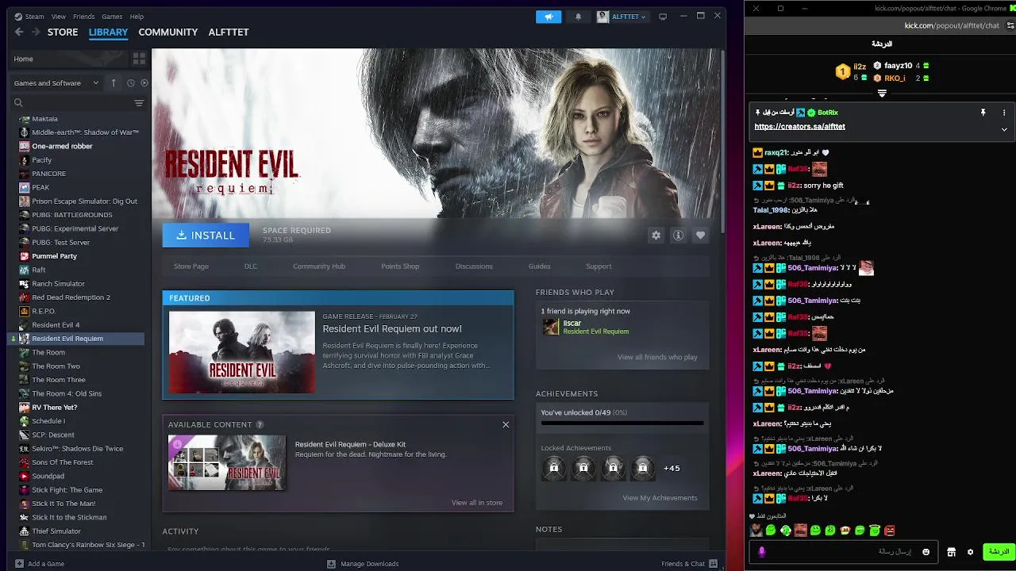Open the featured Resident Evil Requiem news image
Screen dimensions: 1016x571
coord(242,352)
